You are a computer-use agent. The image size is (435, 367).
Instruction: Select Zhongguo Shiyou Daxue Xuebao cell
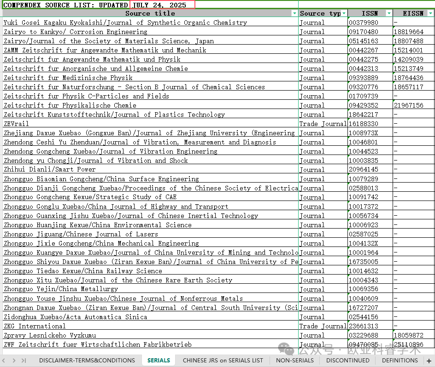click(150, 262)
